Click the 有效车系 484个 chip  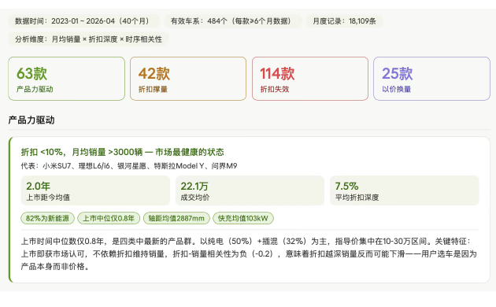coord(233,21)
